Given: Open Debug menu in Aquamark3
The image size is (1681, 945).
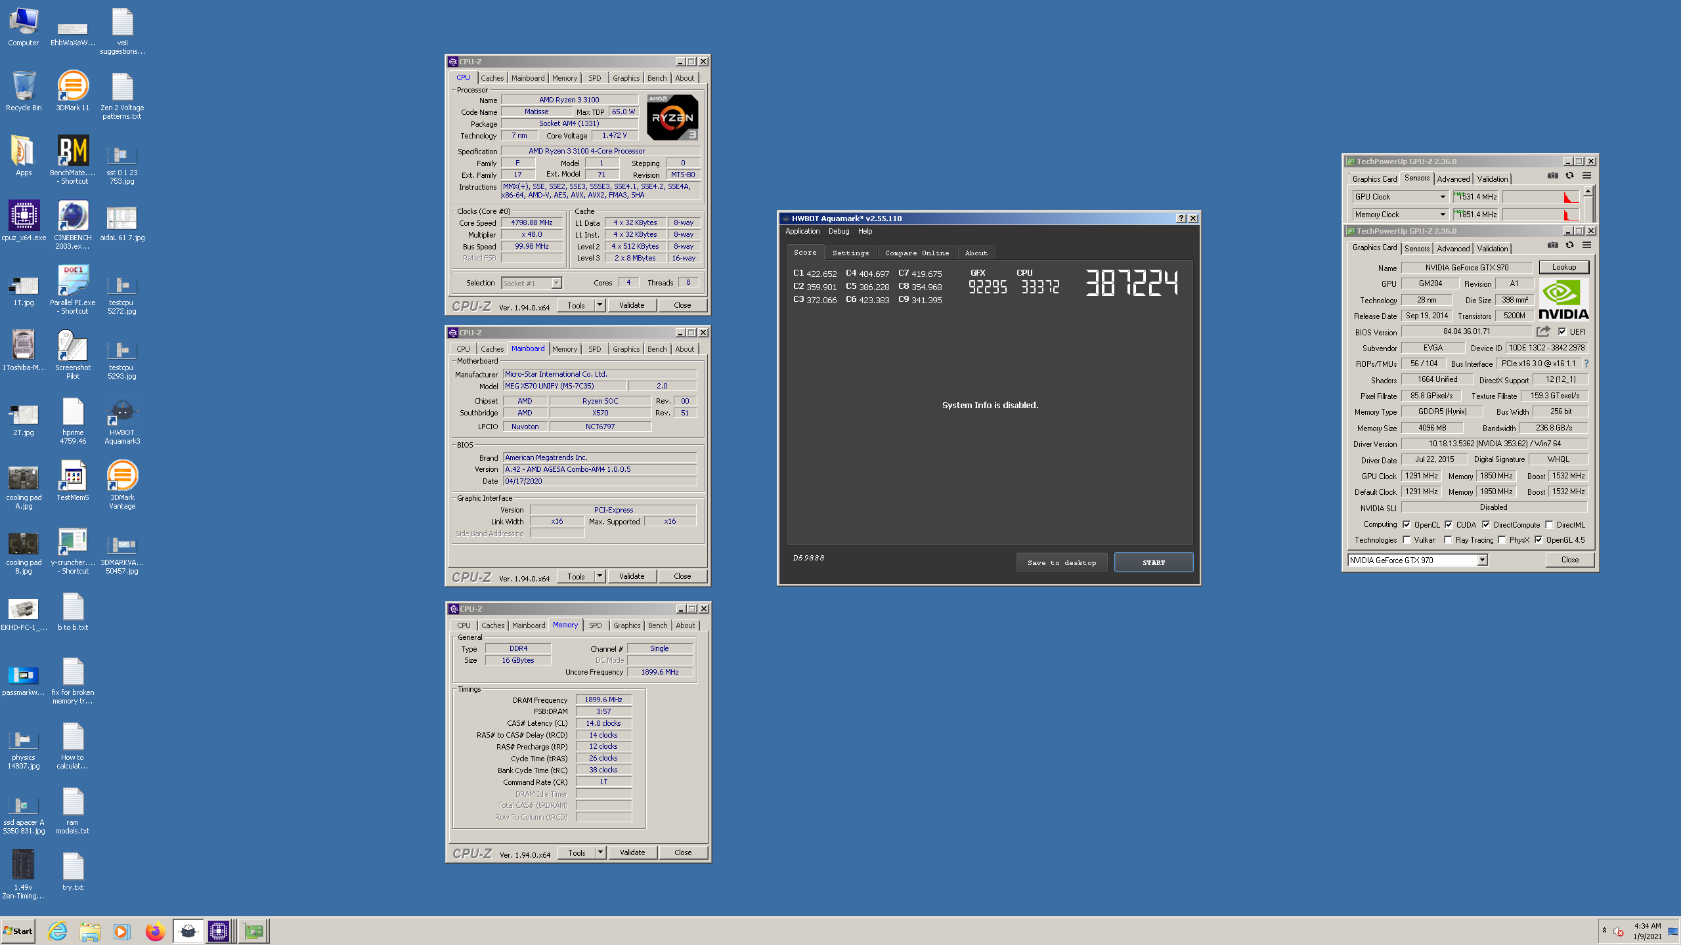Looking at the screenshot, I should tap(839, 231).
